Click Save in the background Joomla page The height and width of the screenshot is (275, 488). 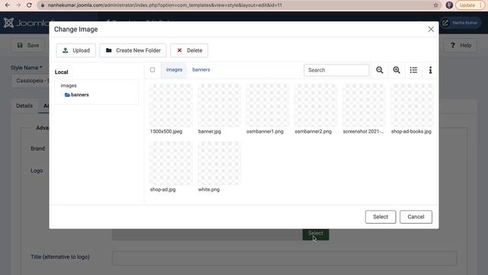tap(28, 46)
